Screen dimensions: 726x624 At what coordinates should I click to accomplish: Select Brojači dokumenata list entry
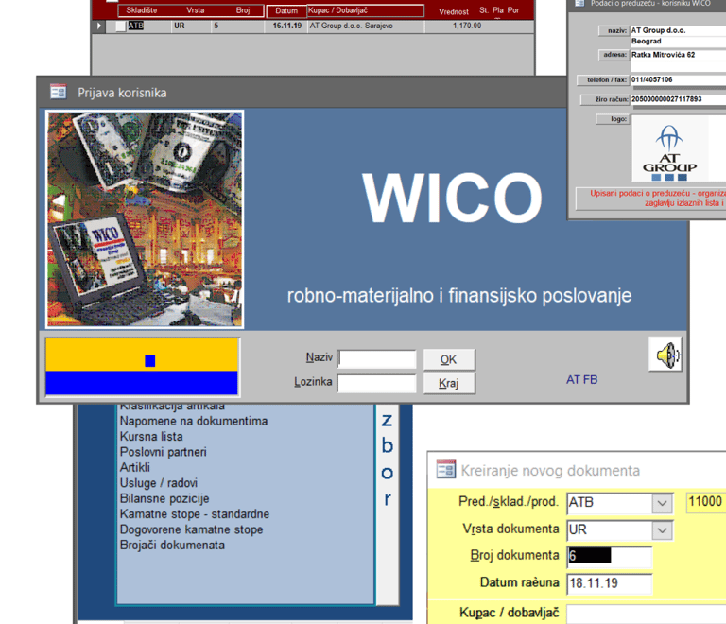[x=172, y=545]
